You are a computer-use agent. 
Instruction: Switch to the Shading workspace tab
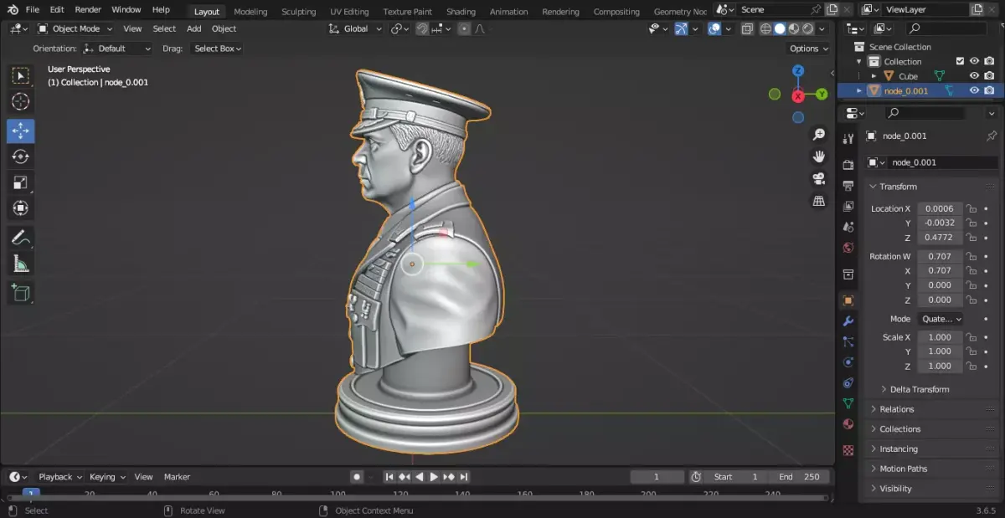[461, 12]
